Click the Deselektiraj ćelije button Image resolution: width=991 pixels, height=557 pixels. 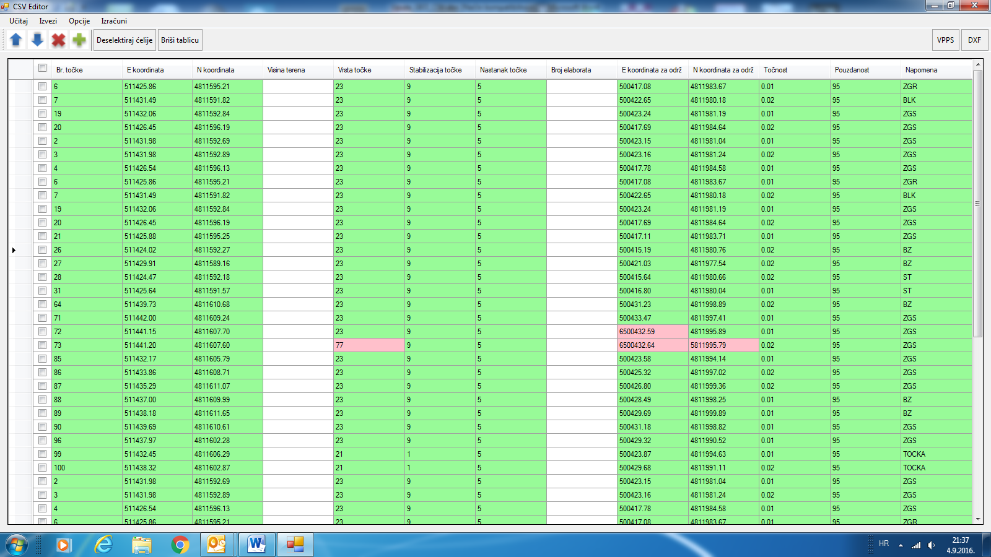tap(124, 40)
